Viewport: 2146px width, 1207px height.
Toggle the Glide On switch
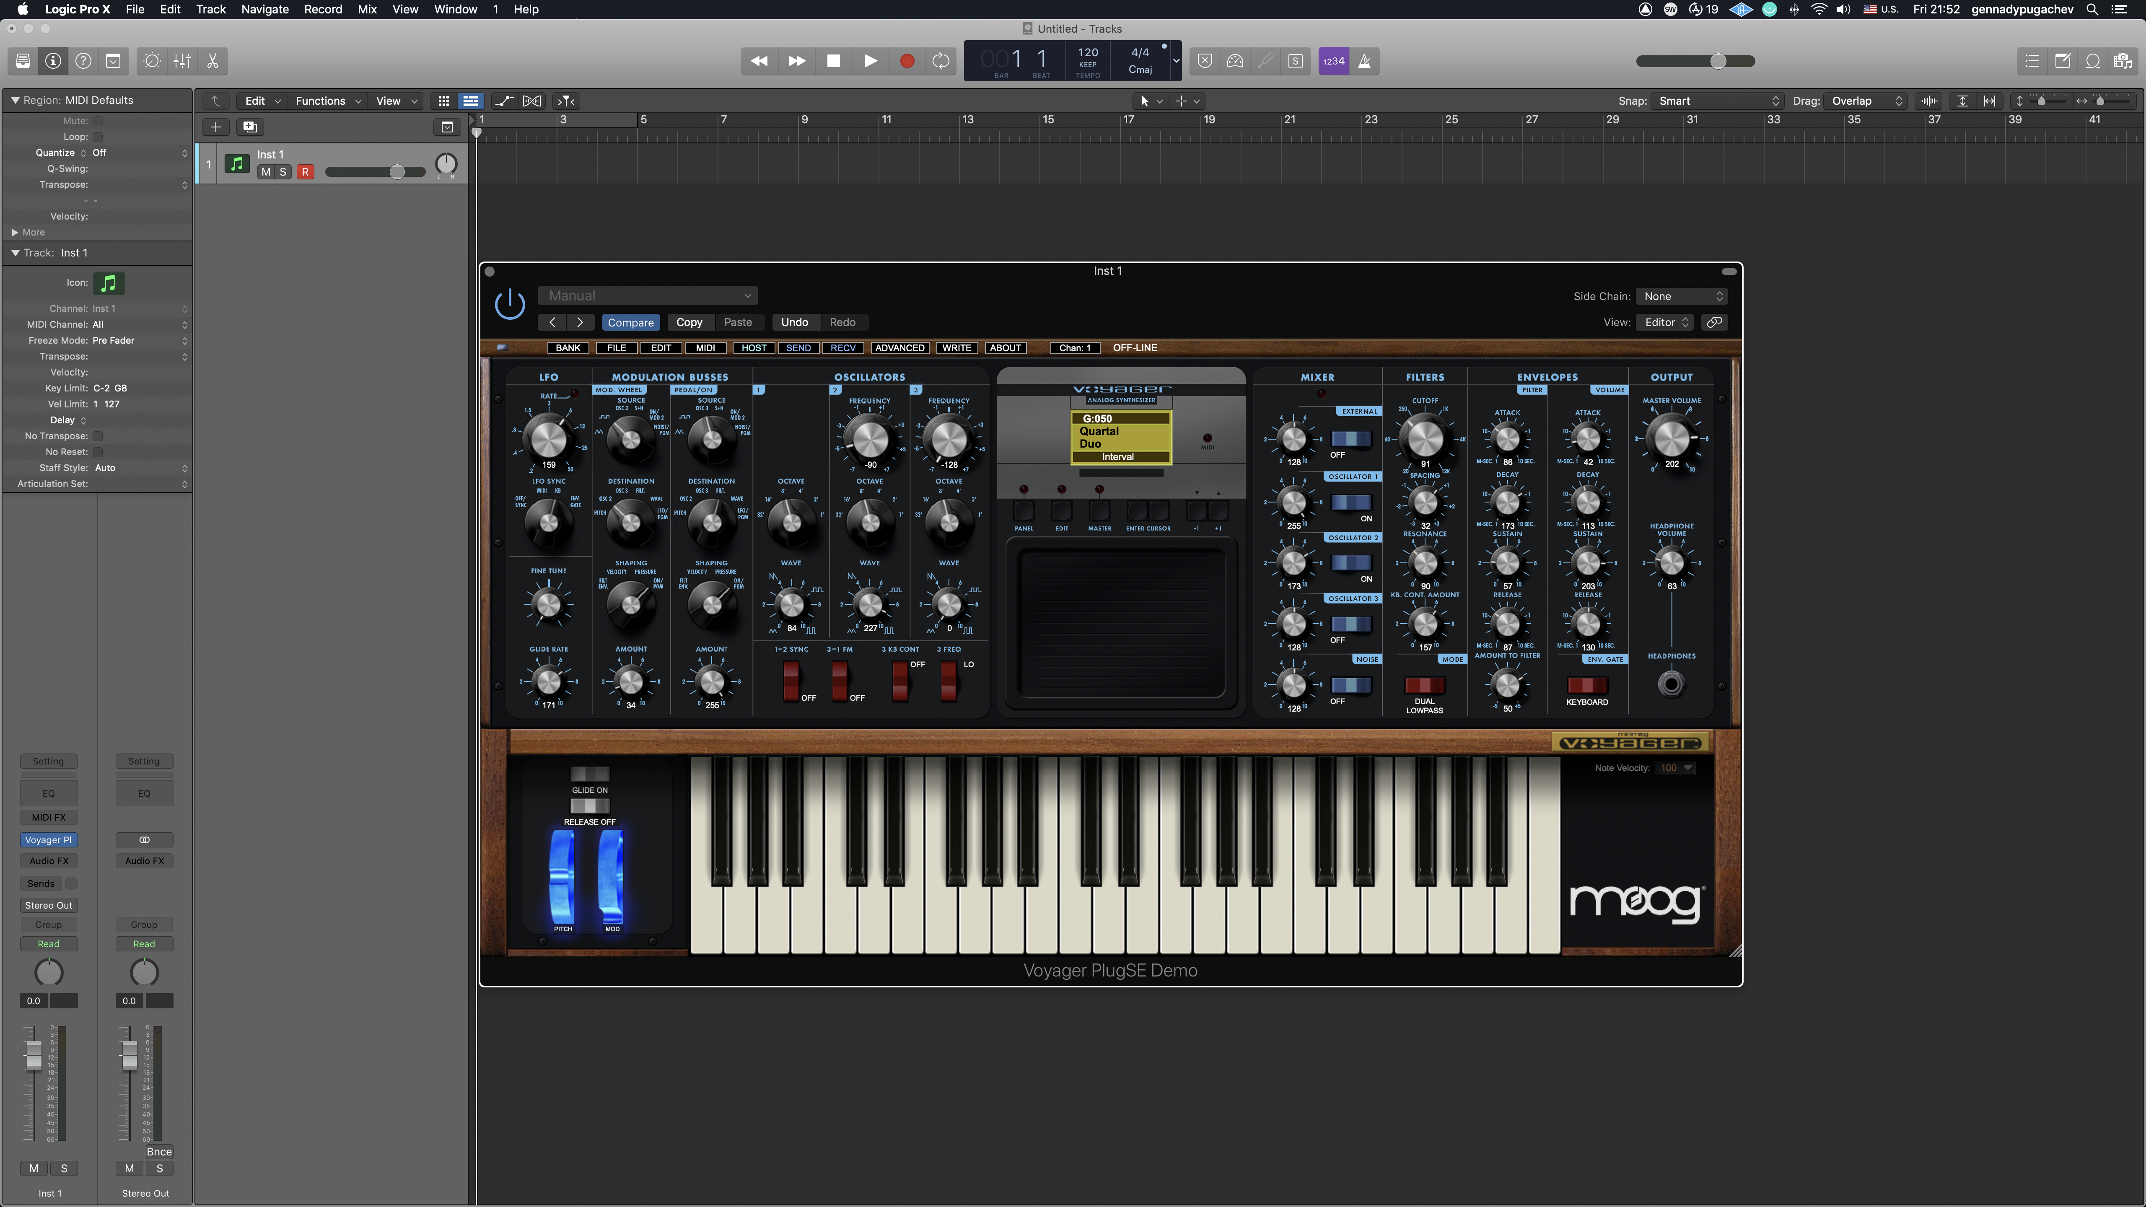pos(590,774)
